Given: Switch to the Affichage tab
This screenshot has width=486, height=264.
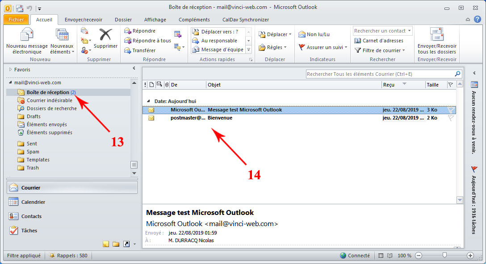Looking at the screenshot, I should coord(155,20).
